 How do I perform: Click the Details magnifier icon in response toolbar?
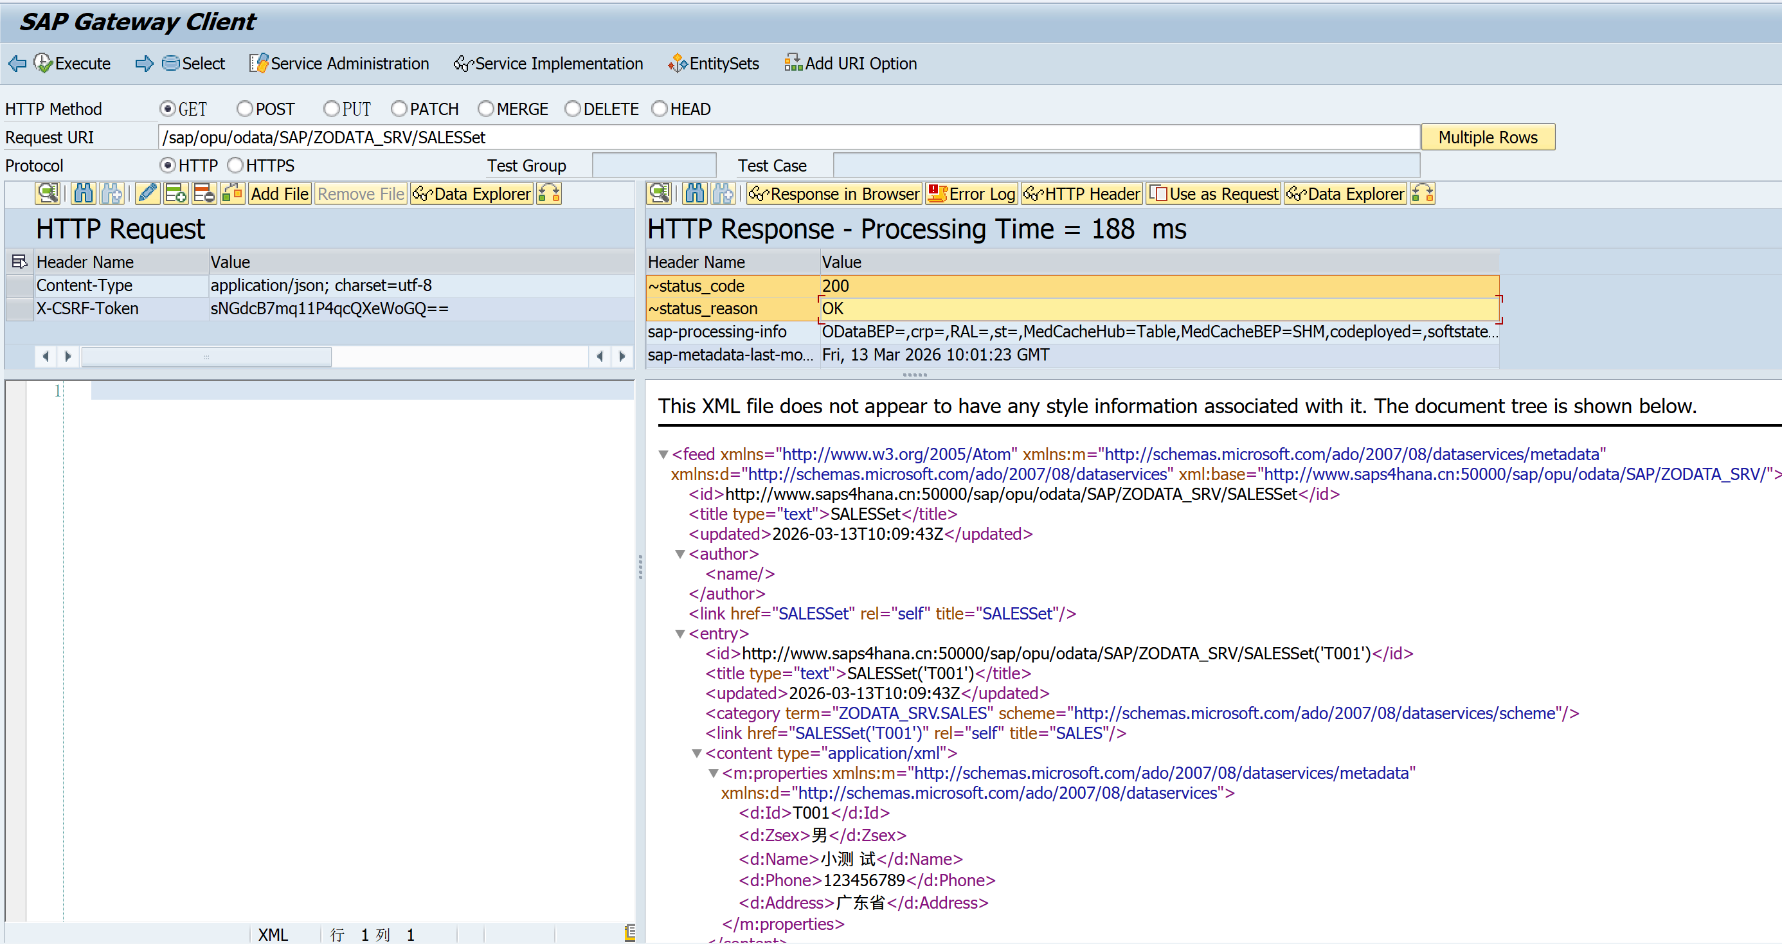point(660,193)
